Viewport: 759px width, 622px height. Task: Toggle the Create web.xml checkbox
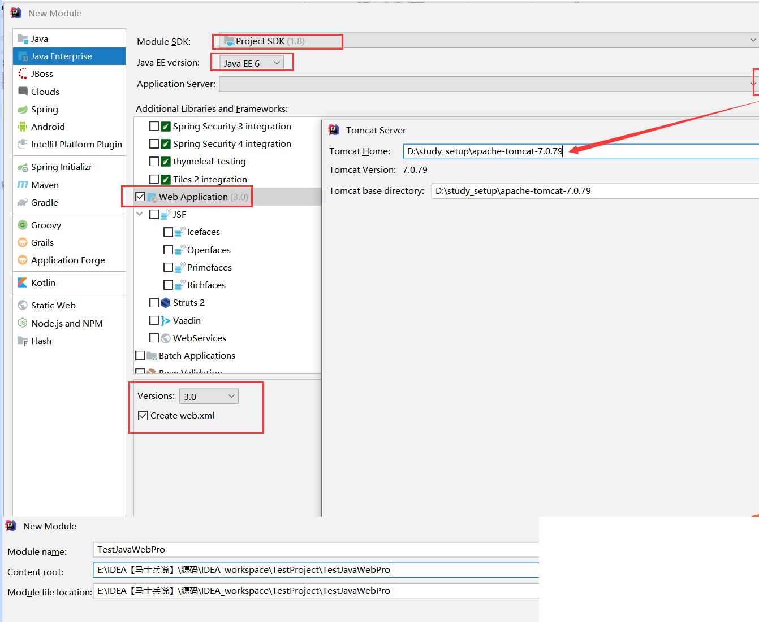tap(143, 415)
